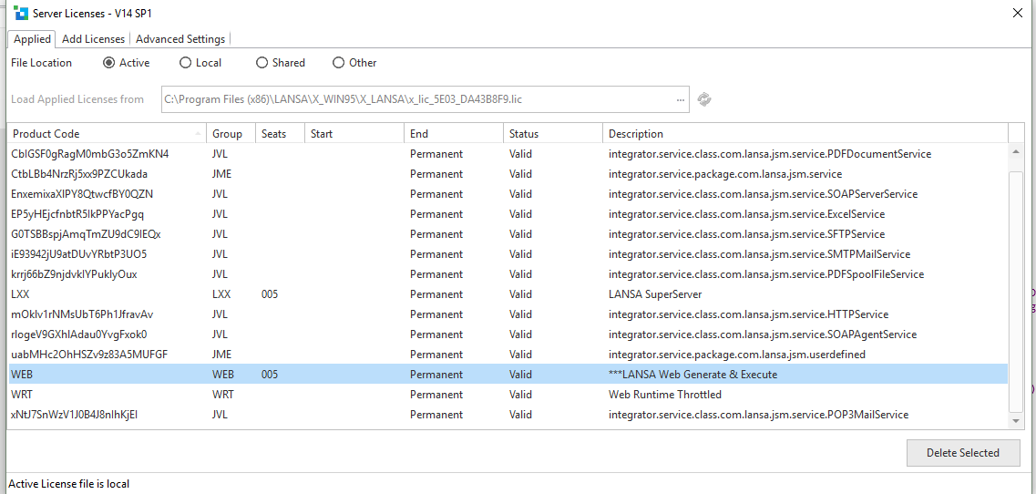Select the Local file location

[x=200, y=63]
